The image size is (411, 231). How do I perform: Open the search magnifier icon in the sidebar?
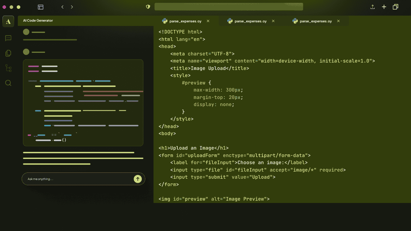(x=8, y=83)
